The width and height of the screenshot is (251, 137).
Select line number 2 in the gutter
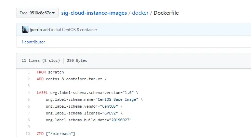29,79
